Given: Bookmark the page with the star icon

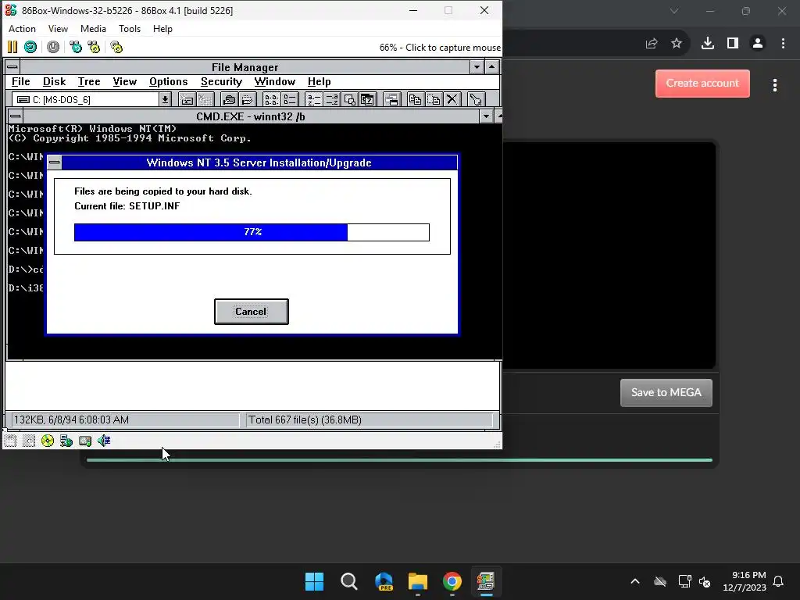Looking at the screenshot, I should (677, 44).
